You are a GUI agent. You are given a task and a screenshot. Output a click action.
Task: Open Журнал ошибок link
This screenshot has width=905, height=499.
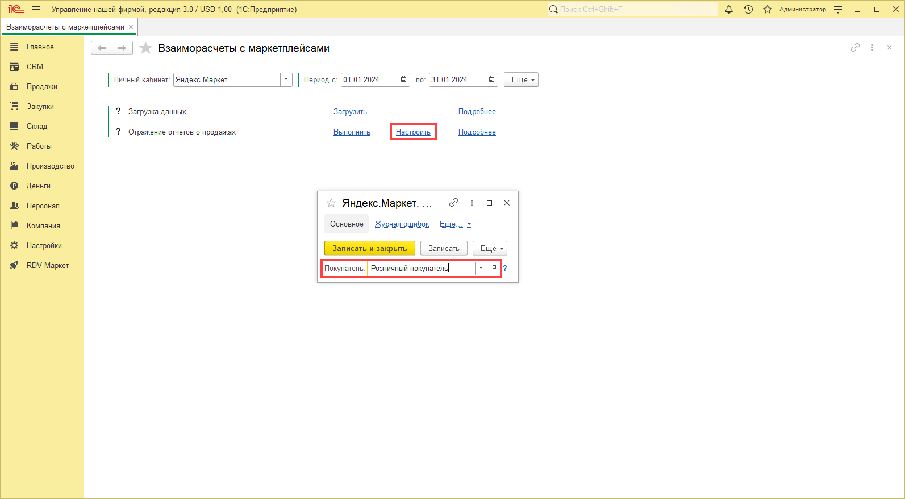pyautogui.click(x=402, y=224)
